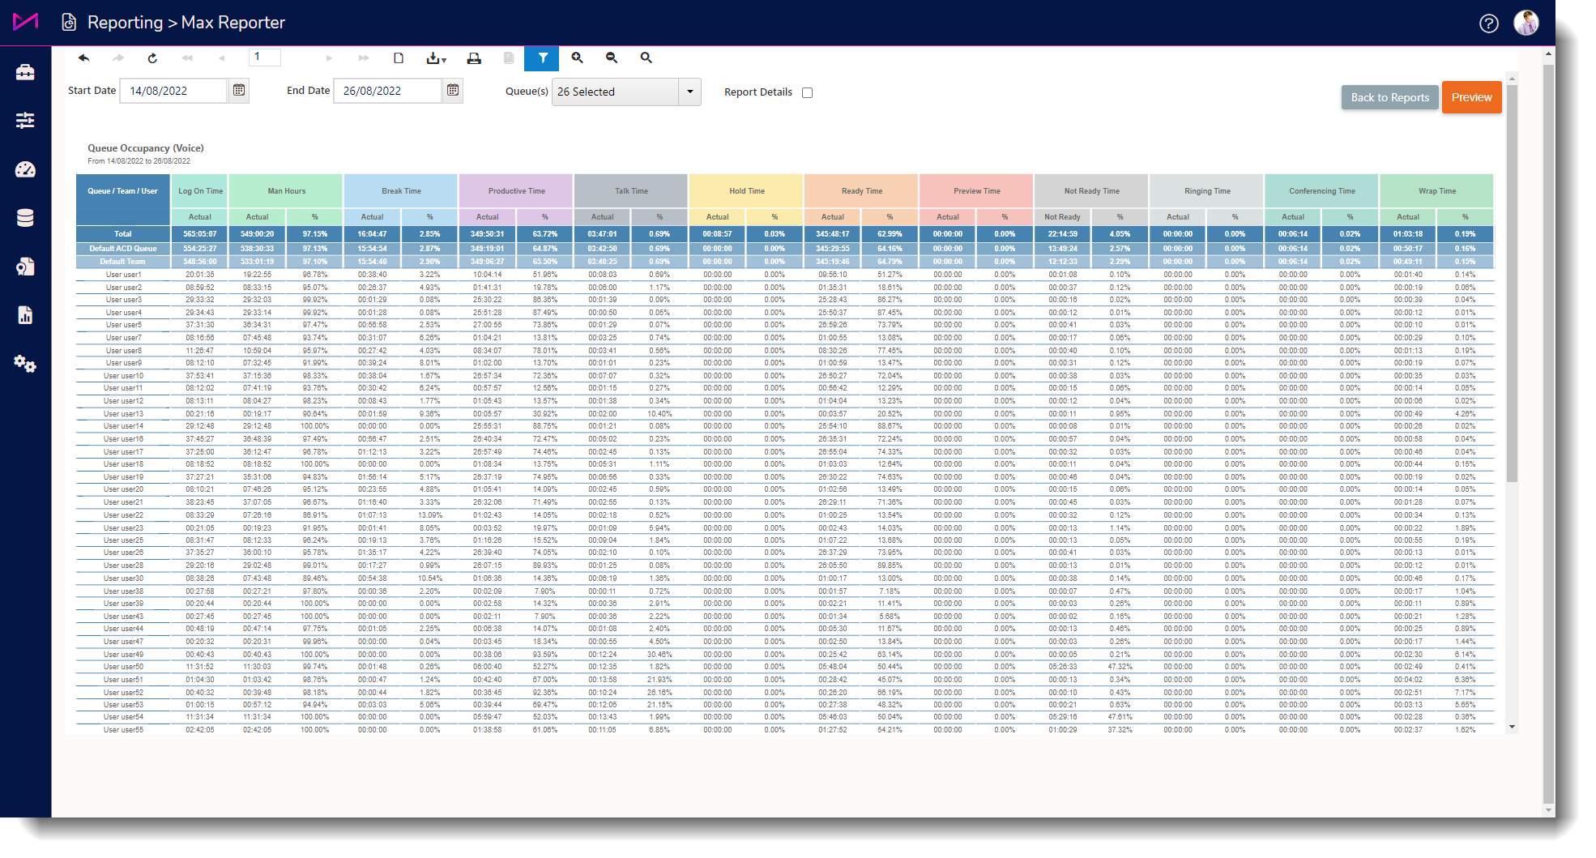This screenshot has width=1596, height=858.
Task: Click the Queue Occupancy (Voice) report title
Action: tap(146, 148)
